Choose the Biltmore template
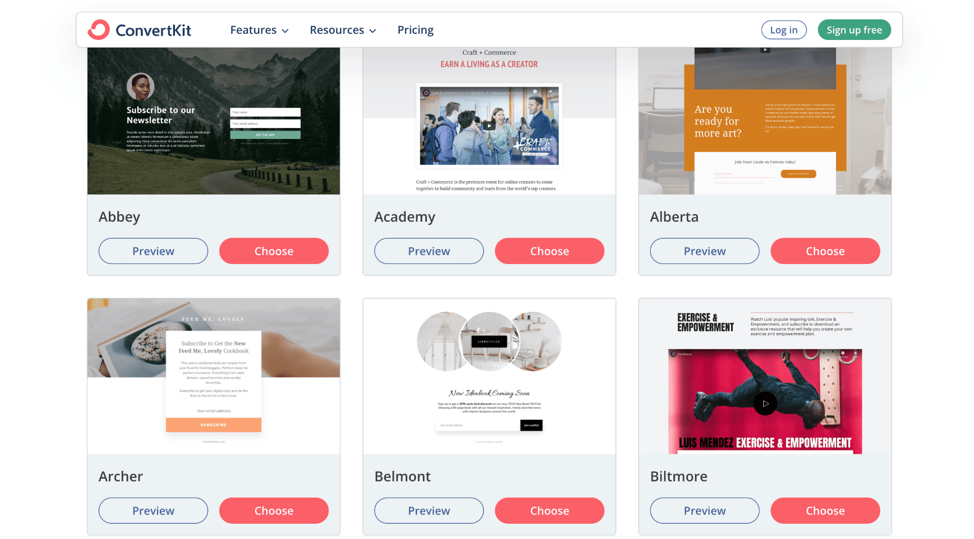 tap(825, 510)
